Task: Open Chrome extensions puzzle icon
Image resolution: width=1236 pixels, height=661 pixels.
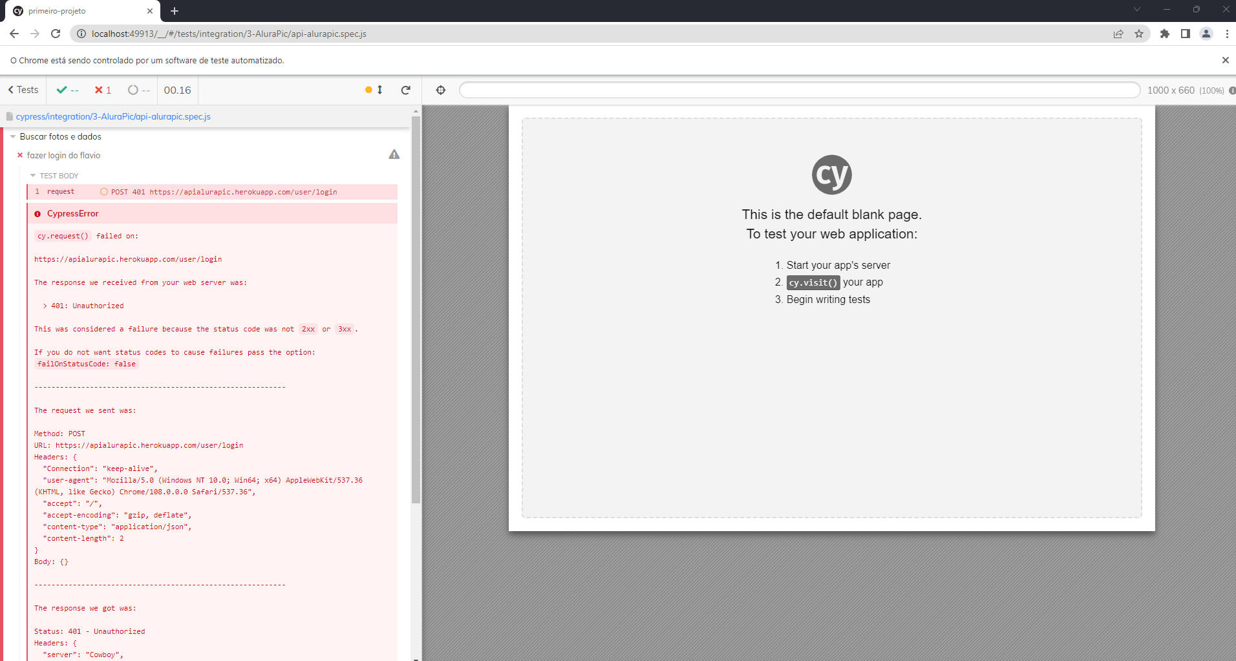Action: (1165, 34)
